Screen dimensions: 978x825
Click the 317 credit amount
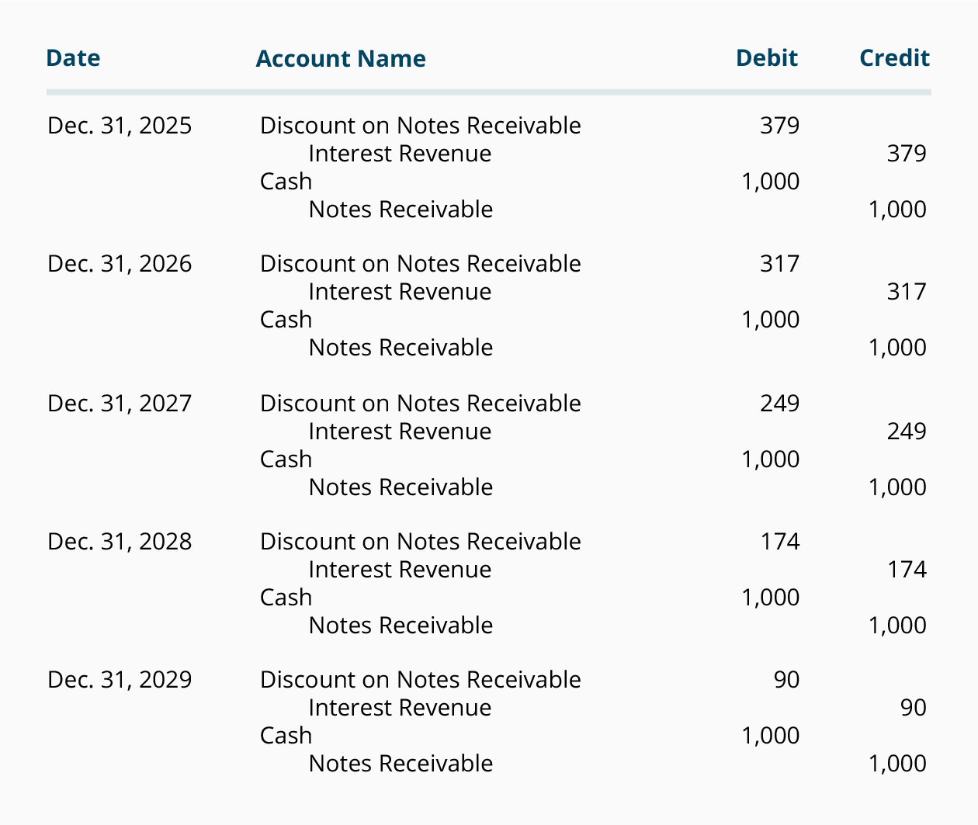click(x=907, y=292)
